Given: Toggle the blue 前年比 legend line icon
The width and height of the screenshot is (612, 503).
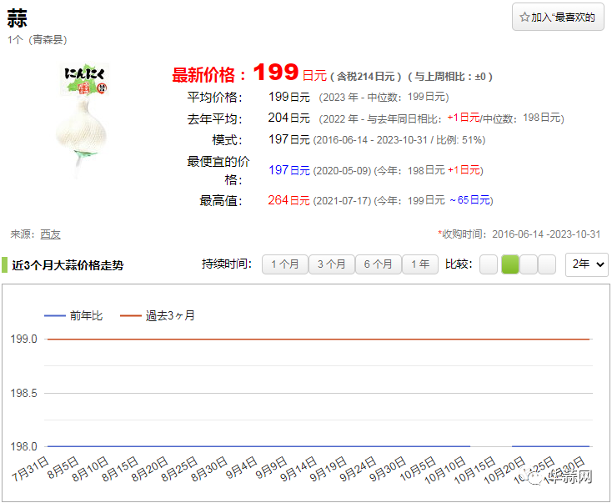Looking at the screenshot, I should click(54, 315).
